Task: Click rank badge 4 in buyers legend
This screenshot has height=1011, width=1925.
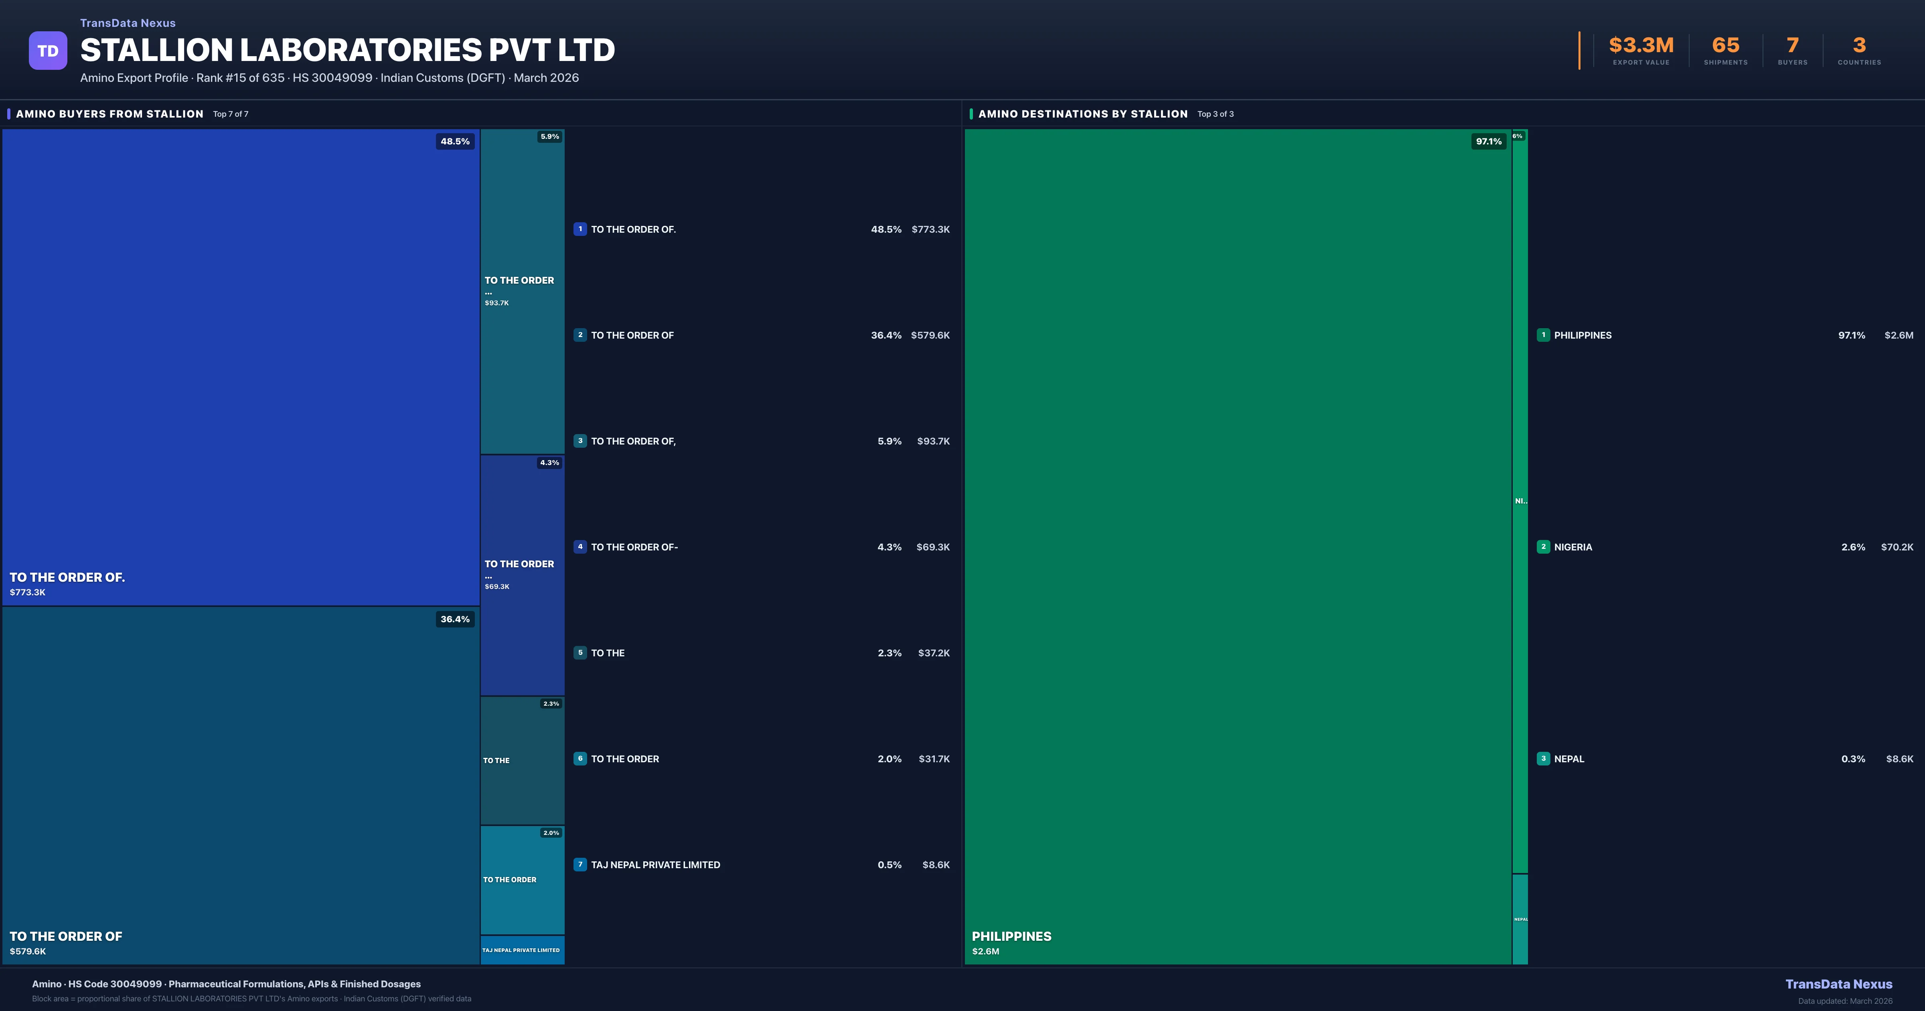Action: [580, 547]
